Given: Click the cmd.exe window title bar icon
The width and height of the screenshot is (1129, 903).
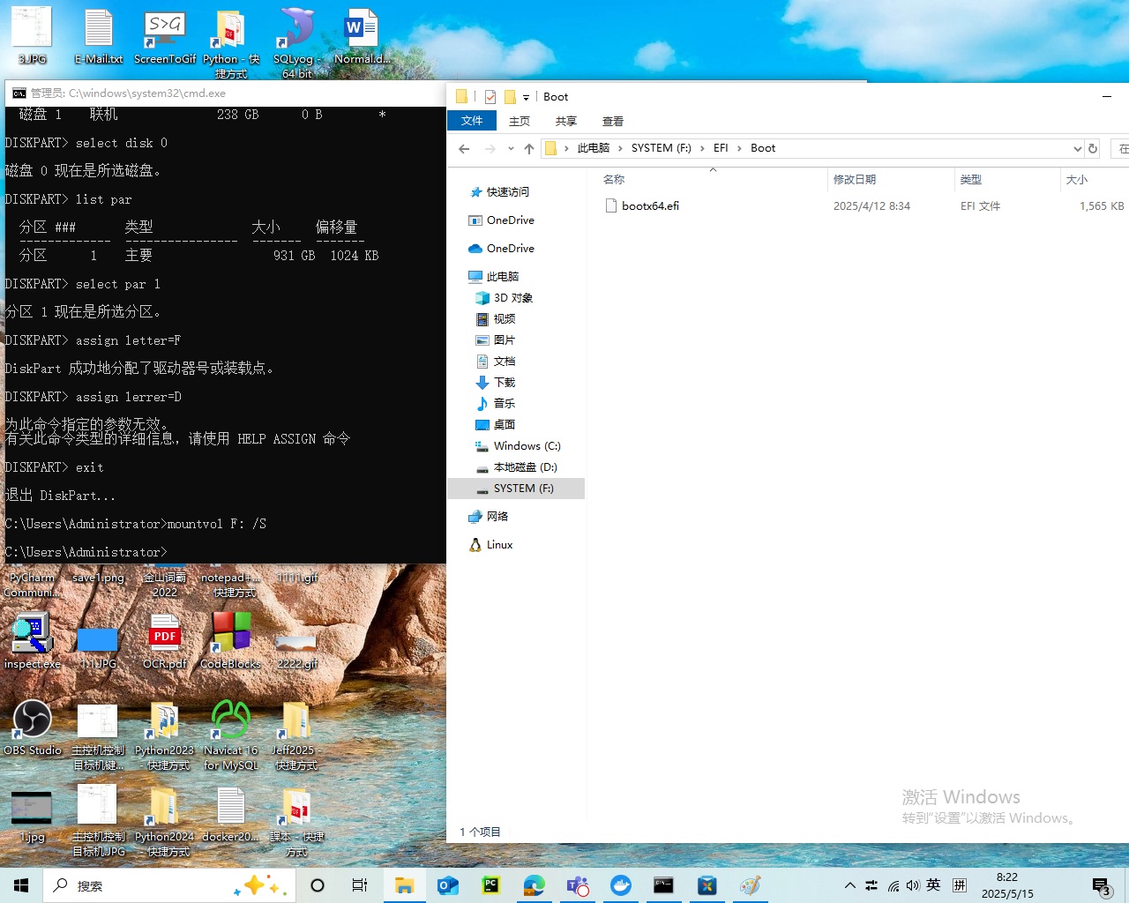Looking at the screenshot, I should [x=19, y=93].
